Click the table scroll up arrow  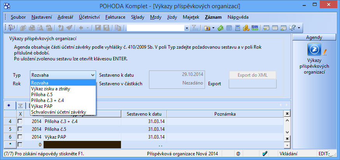(x=287, y=120)
